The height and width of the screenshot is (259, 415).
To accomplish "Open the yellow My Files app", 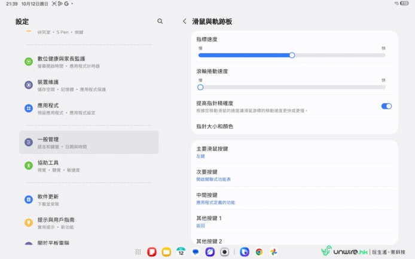I will pos(166,252).
